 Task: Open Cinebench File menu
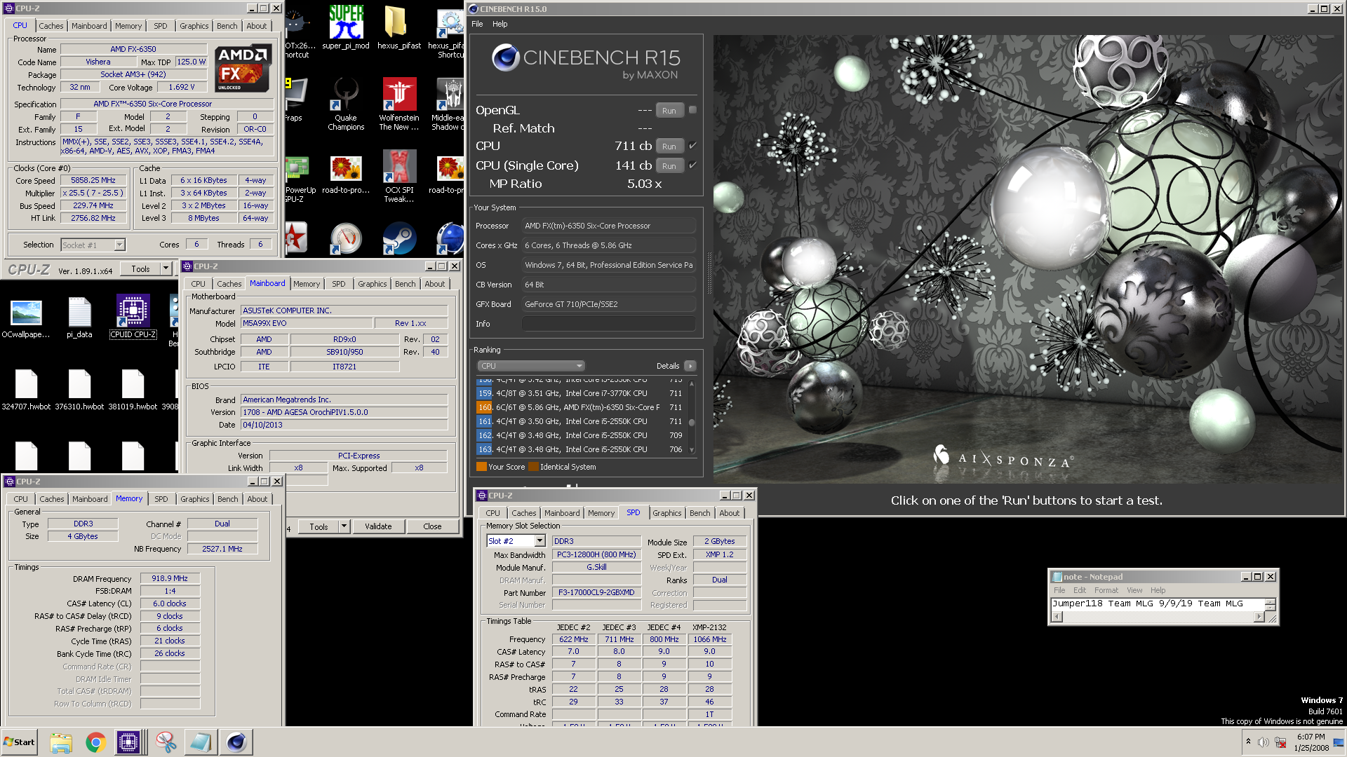coord(477,24)
